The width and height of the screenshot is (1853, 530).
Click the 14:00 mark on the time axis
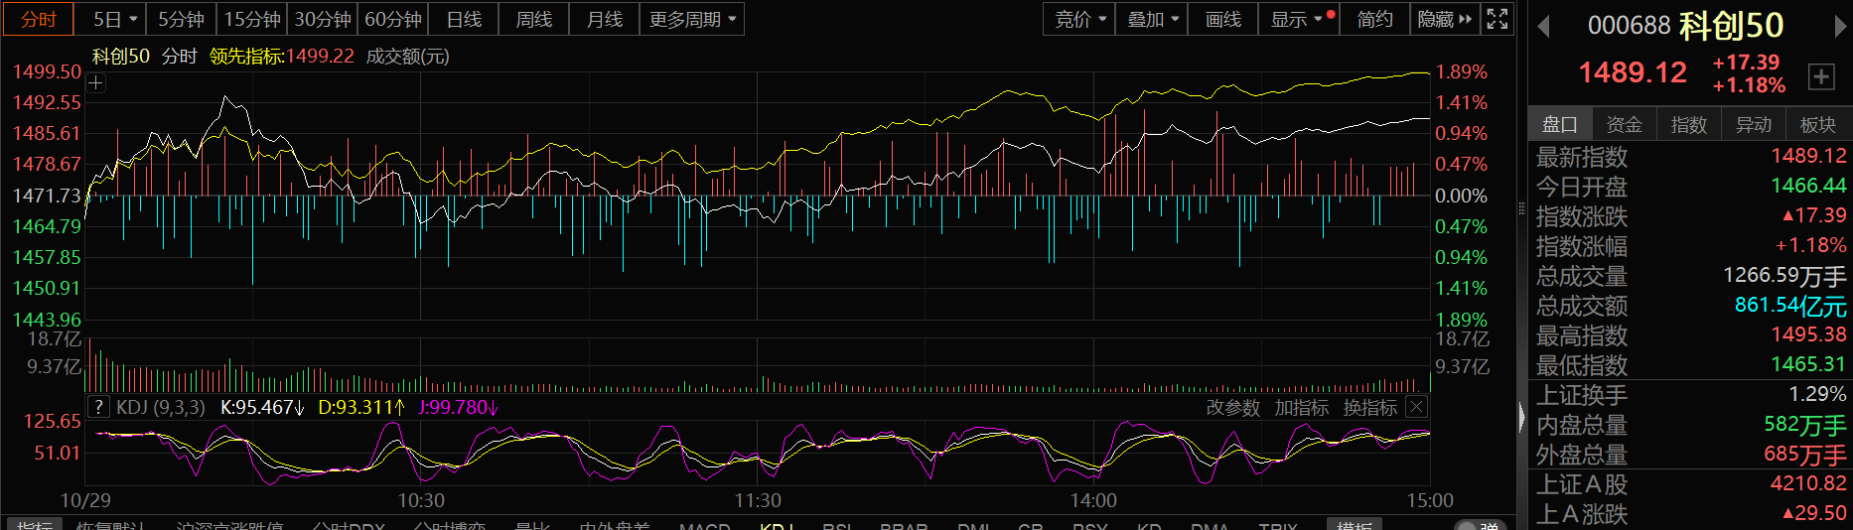[x=1093, y=500]
